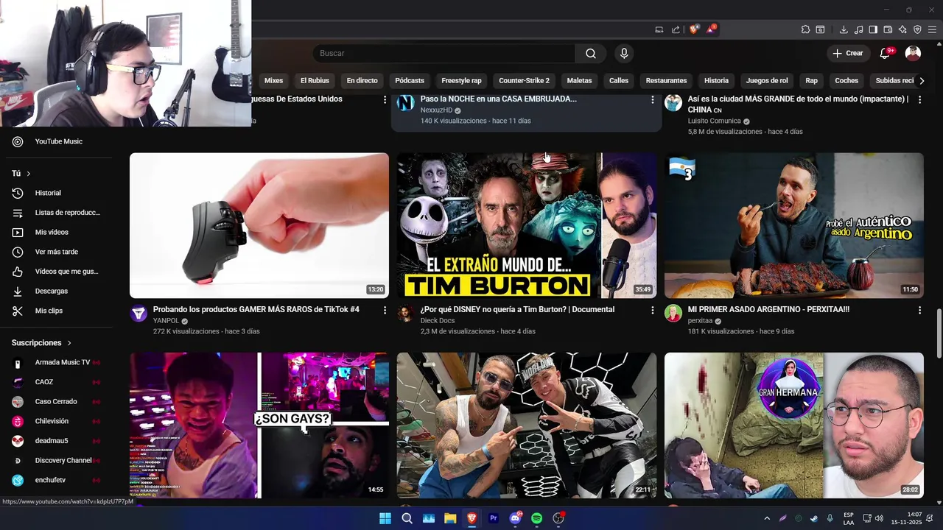
Task: Open the perxitaa channel link
Action: click(700, 321)
